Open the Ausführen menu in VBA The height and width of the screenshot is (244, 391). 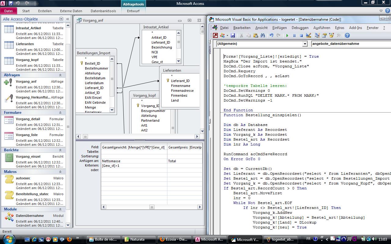click(x=322, y=27)
